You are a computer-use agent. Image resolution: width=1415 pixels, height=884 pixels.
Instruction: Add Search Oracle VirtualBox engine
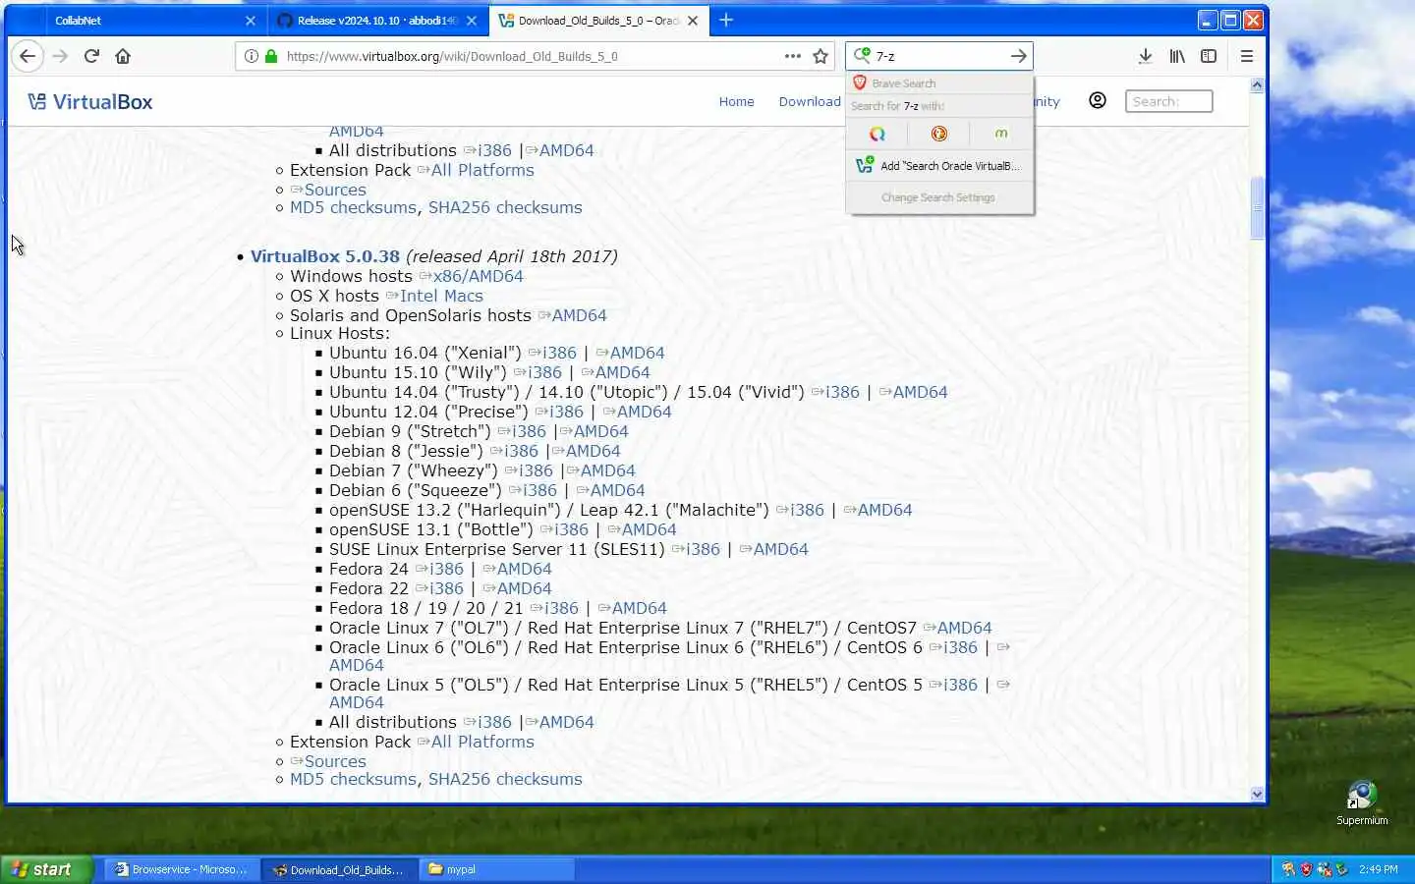pyautogui.click(x=939, y=166)
